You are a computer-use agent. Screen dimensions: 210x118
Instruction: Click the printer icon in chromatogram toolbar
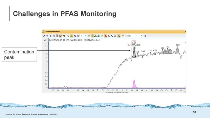[145, 36]
